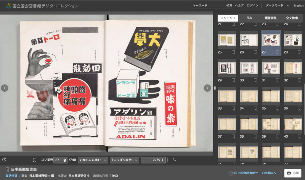Viewport: 305px width, 180px height.
Task: Click the 検索 button
Action: (x=230, y=5)
